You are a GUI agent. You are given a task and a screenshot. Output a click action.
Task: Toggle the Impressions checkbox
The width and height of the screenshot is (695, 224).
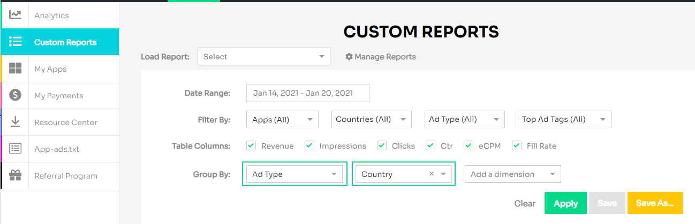(309, 145)
